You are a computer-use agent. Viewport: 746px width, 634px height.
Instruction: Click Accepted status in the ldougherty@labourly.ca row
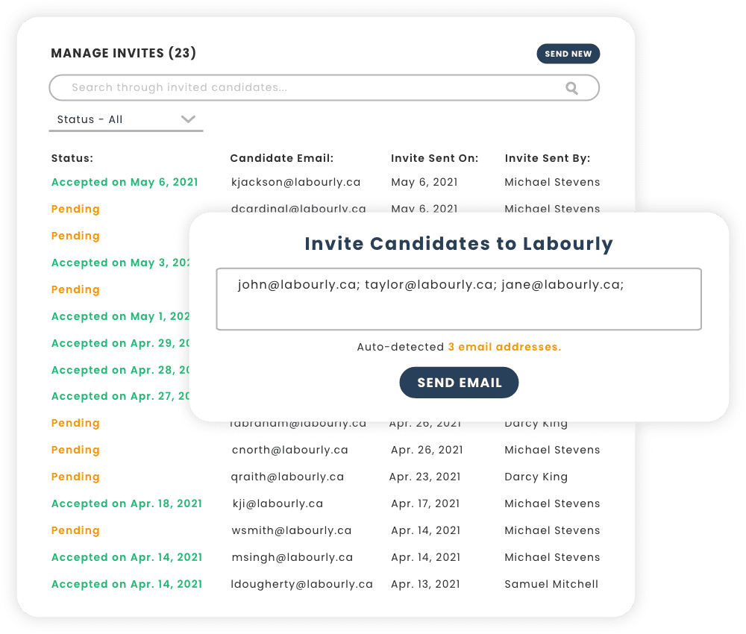click(x=127, y=584)
